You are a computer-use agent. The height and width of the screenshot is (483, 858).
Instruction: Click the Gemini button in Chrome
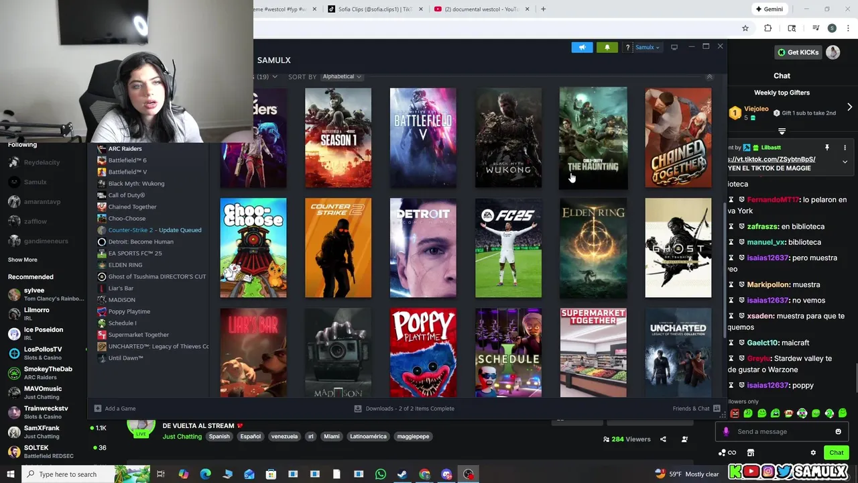tap(770, 9)
